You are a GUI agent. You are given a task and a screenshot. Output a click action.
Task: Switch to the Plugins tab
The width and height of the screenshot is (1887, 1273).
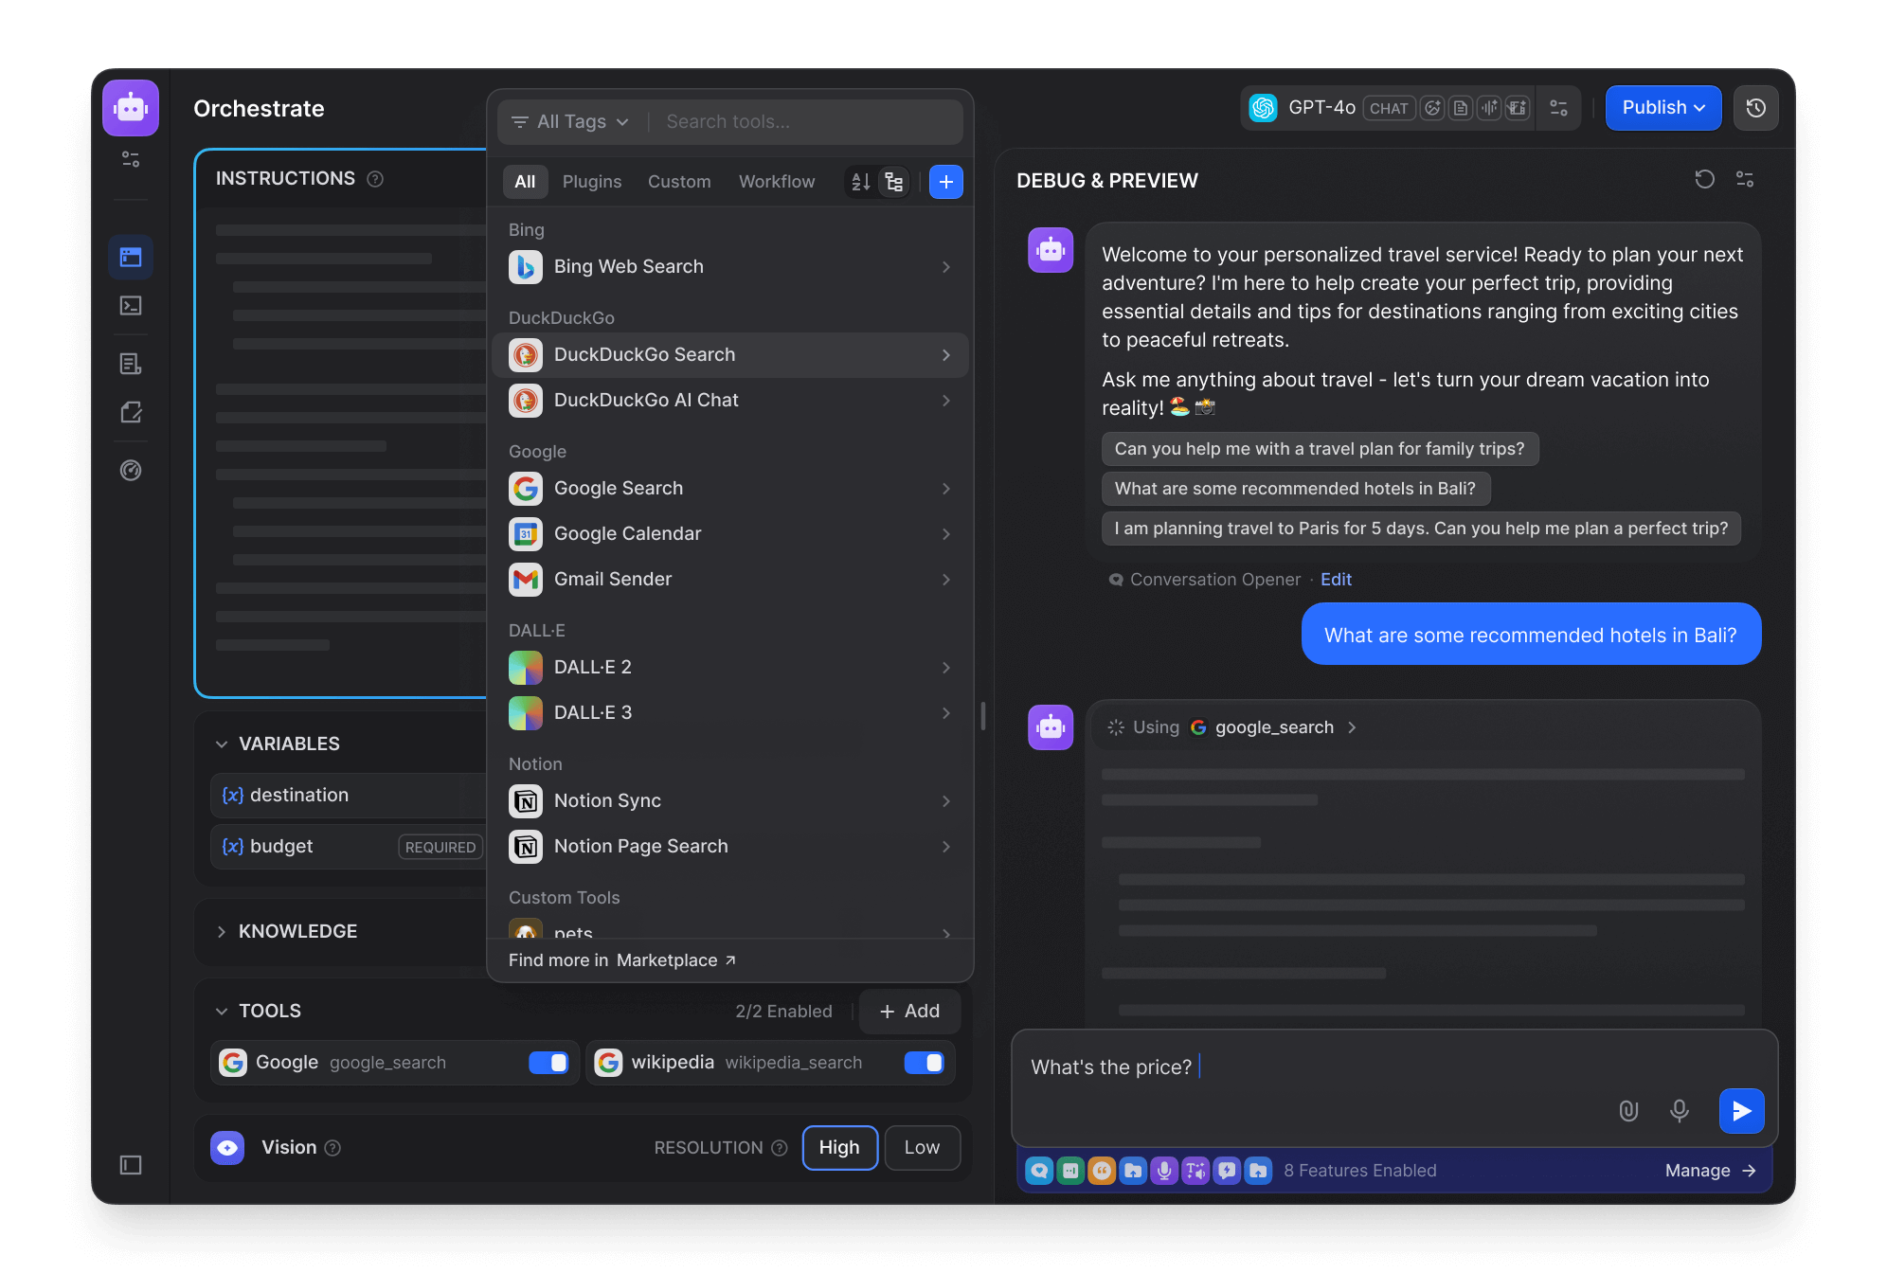pos(592,182)
